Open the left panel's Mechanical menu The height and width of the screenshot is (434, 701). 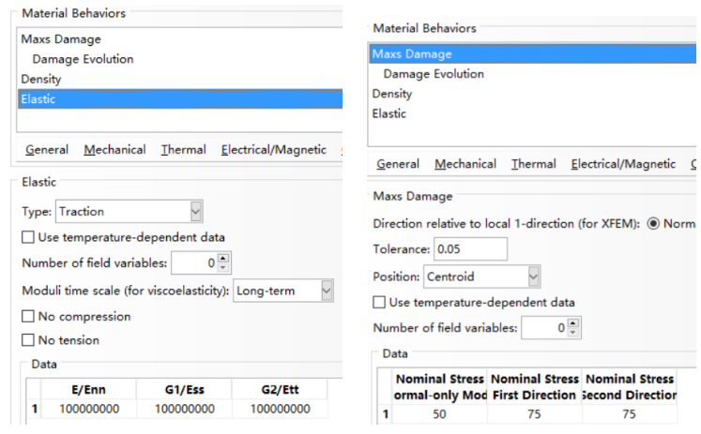coord(114,150)
